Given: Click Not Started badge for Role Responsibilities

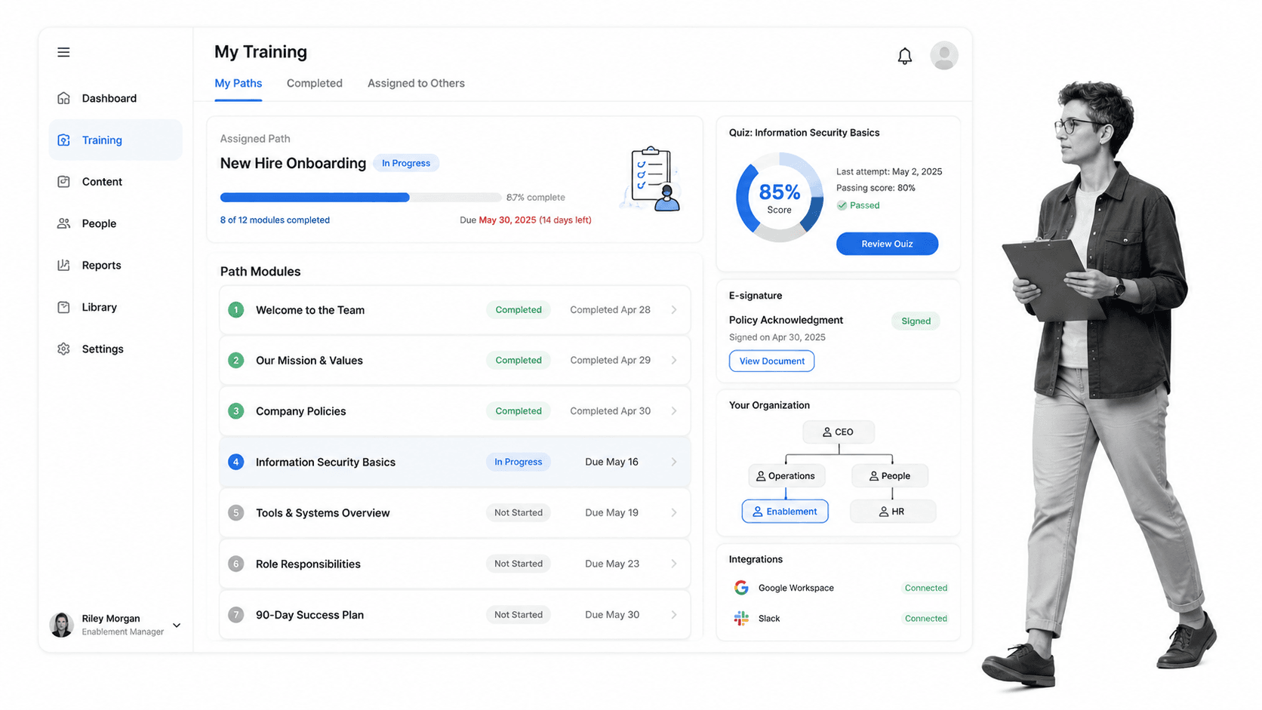Looking at the screenshot, I should pos(519,564).
